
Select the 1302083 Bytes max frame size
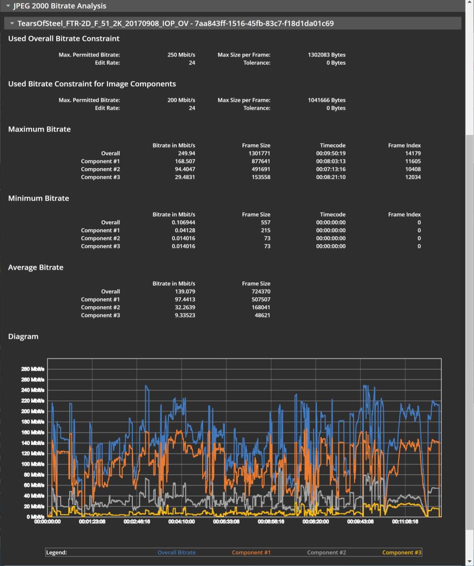click(x=326, y=55)
